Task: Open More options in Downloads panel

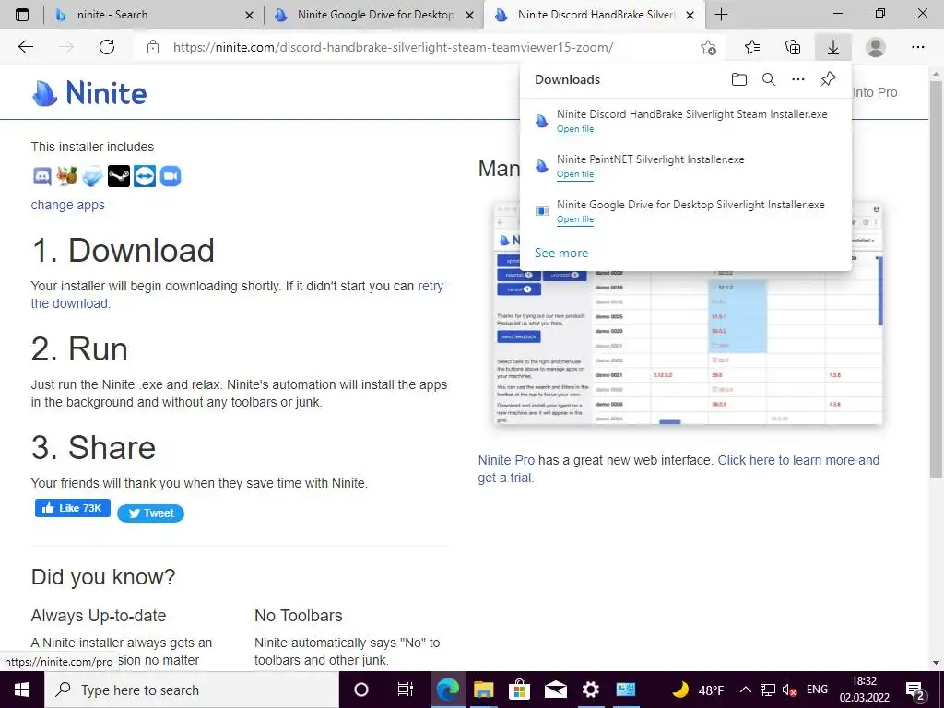Action: pyautogui.click(x=798, y=79)
